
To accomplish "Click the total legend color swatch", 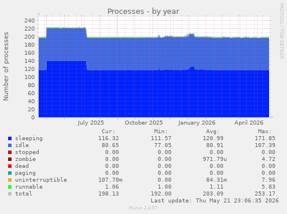I will tap(10, 194).
